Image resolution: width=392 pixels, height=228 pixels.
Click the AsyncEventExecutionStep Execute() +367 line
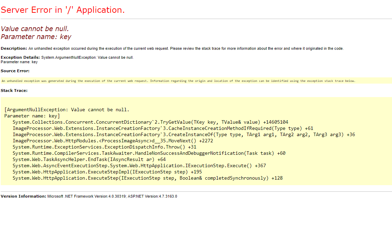point(139,166)
